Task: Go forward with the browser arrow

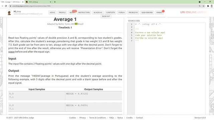Action: click(2, 6)
